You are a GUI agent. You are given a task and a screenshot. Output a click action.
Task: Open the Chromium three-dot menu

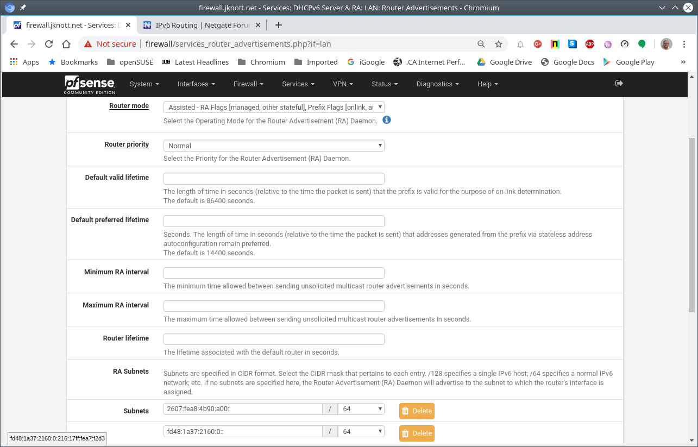(684, 44)
